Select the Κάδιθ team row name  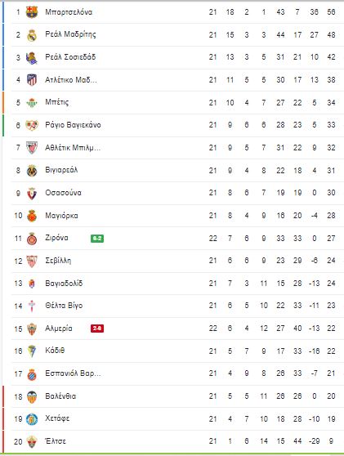click(x=55, y=351)
